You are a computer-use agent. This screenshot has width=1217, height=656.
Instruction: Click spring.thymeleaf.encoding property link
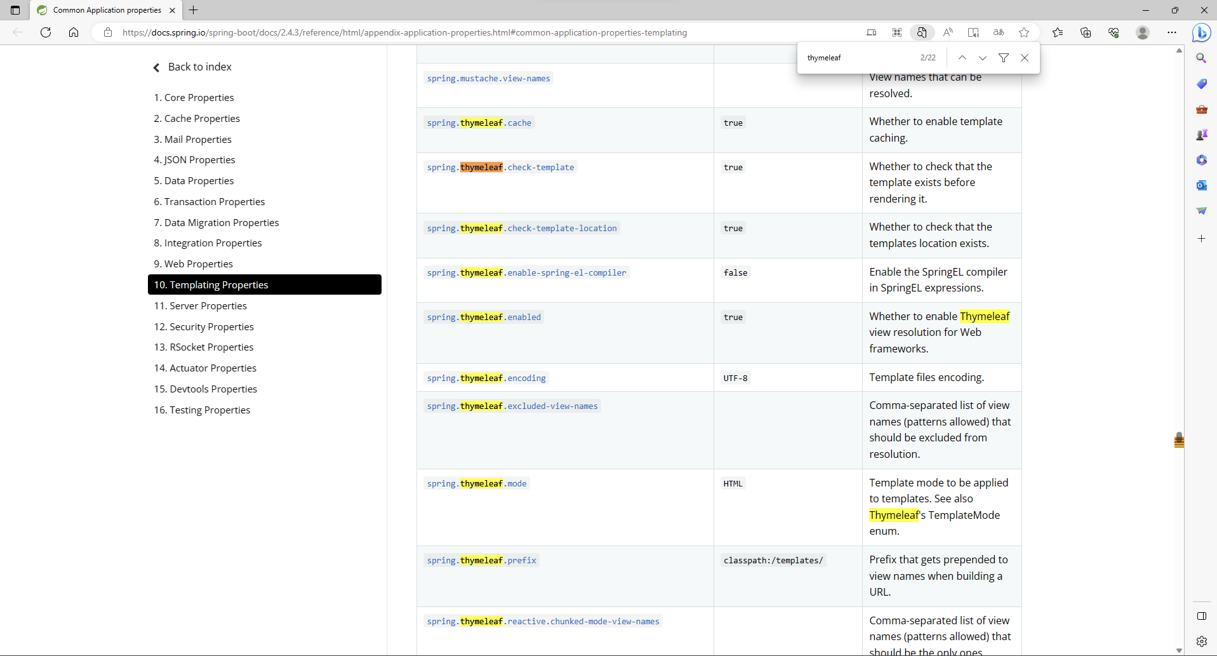(486, 378)
